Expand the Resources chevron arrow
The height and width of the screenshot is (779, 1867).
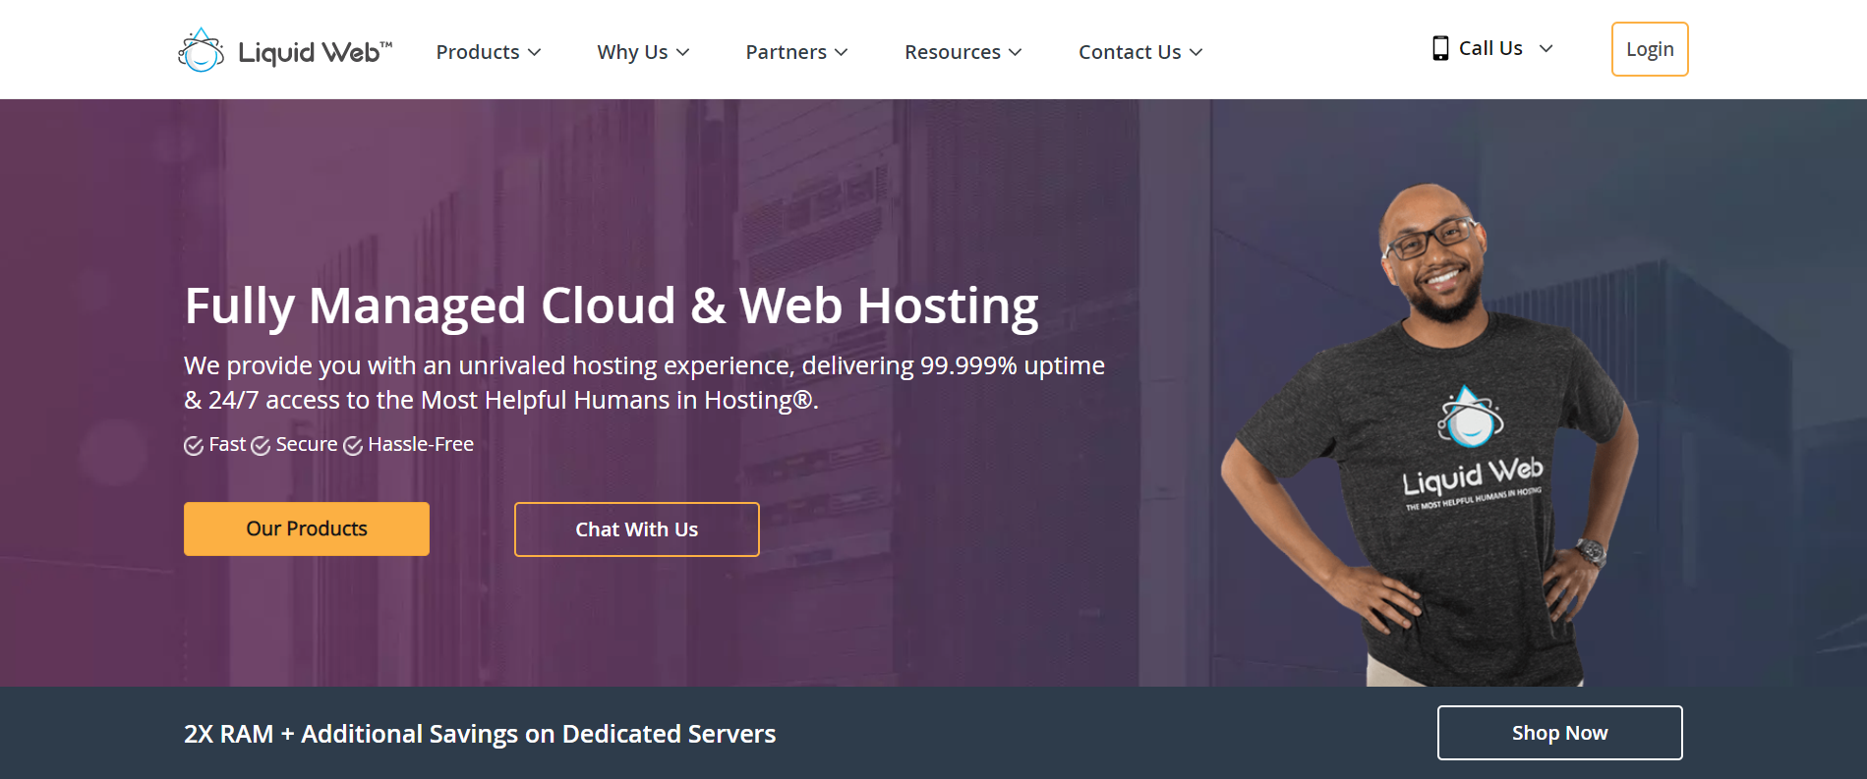pyautogui.click(x=1016, y=52)
